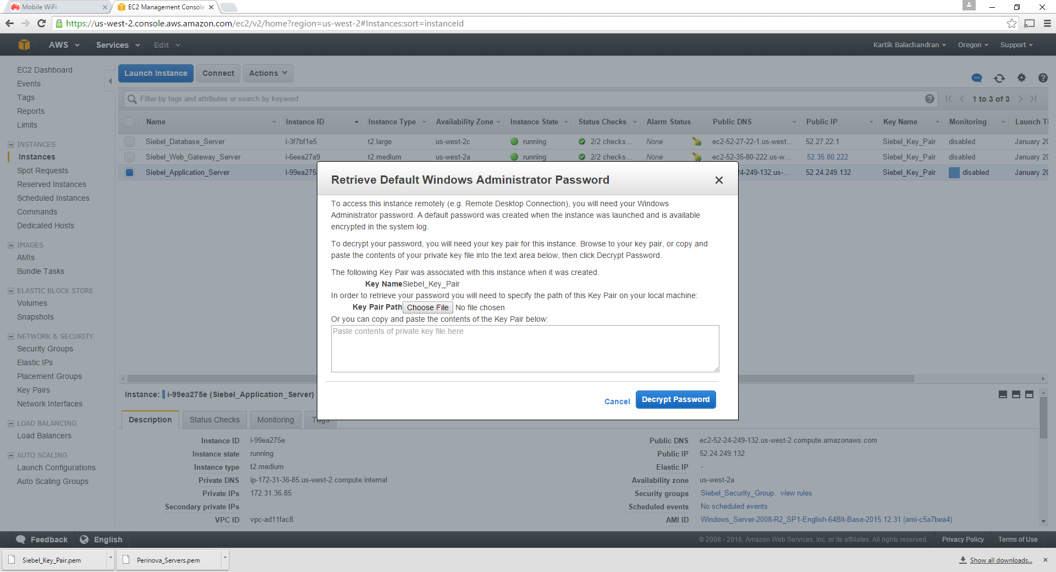
Task: Go to first page of instances
Action: (949, 99)
